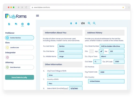Toggle the checked Apt. checkbox
The image size is (134, 101).
tap(101, 51)
